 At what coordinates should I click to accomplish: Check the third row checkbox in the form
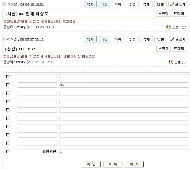[x=8, y=93]
